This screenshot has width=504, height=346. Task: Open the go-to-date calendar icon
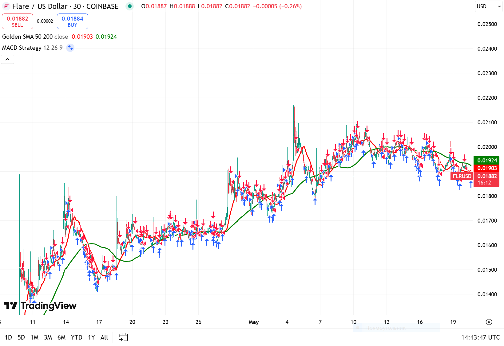click(124, 337)
